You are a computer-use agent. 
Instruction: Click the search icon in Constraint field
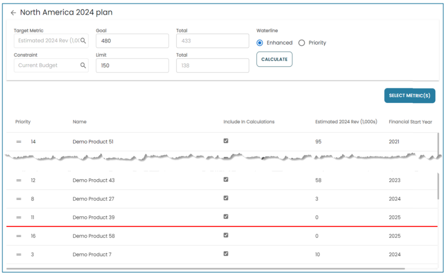[x=83, y=65]
